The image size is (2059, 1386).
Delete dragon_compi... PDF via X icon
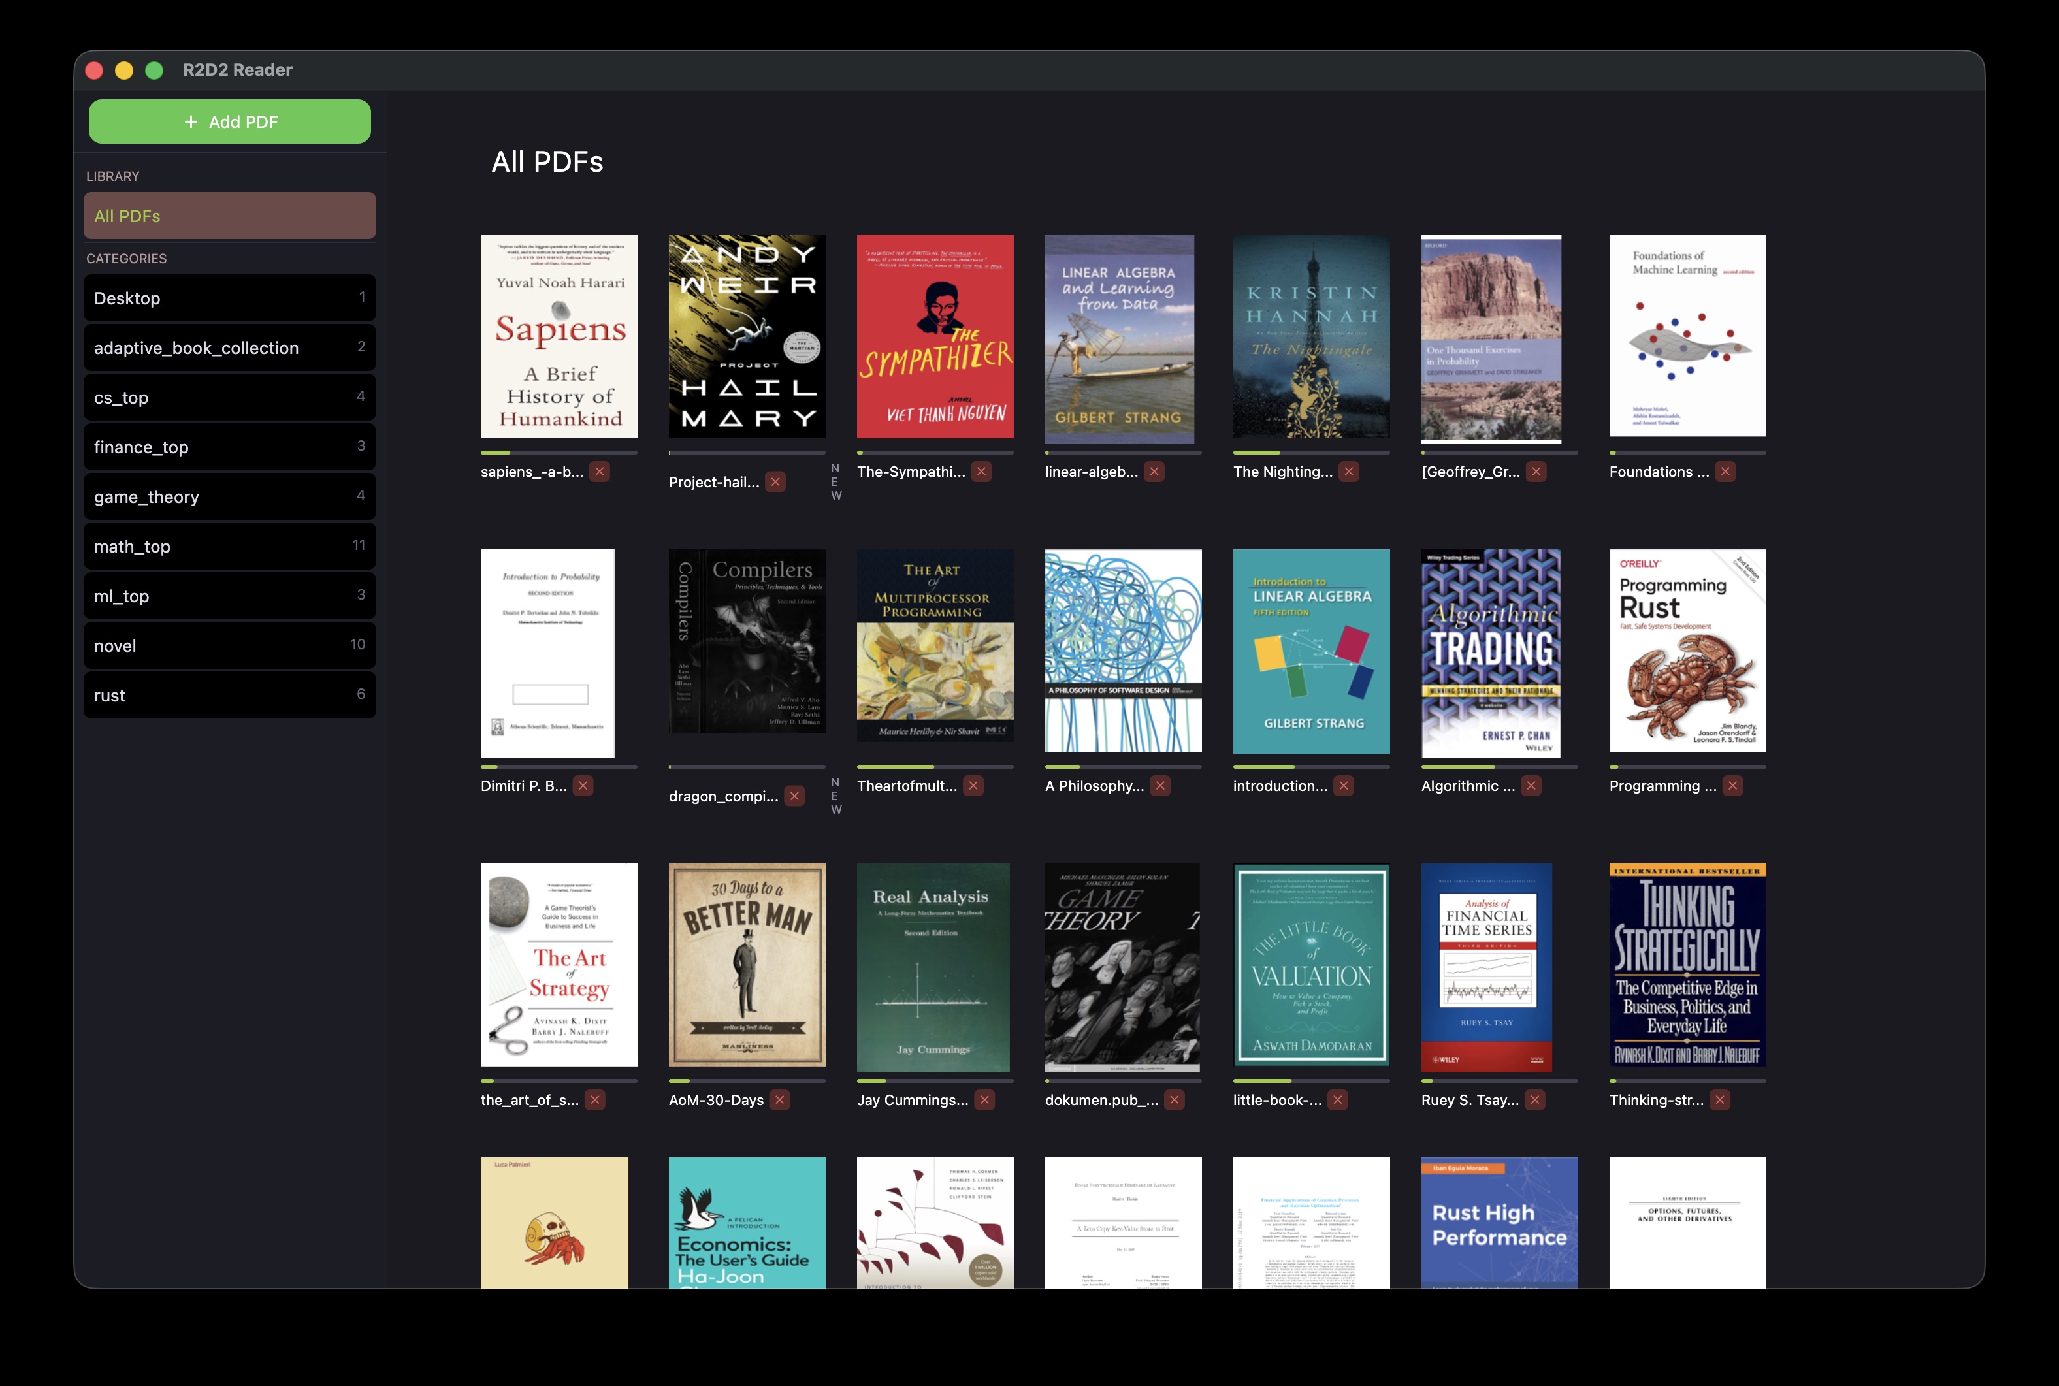(795, 796)
